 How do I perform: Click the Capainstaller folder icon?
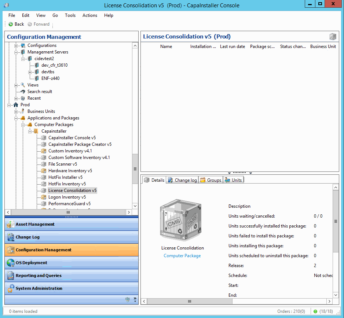point(36,131)
